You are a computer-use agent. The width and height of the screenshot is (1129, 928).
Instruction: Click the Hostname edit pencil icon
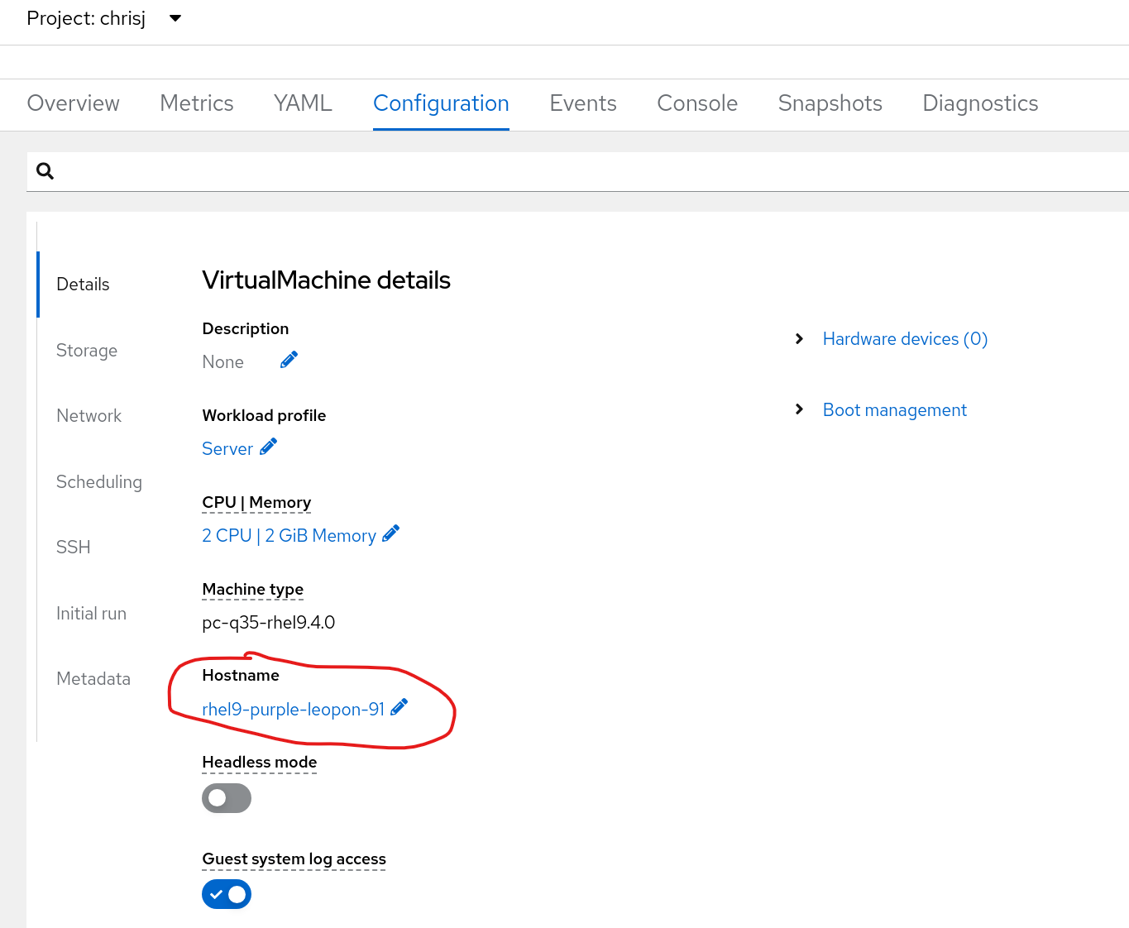[x=399, y=707]
